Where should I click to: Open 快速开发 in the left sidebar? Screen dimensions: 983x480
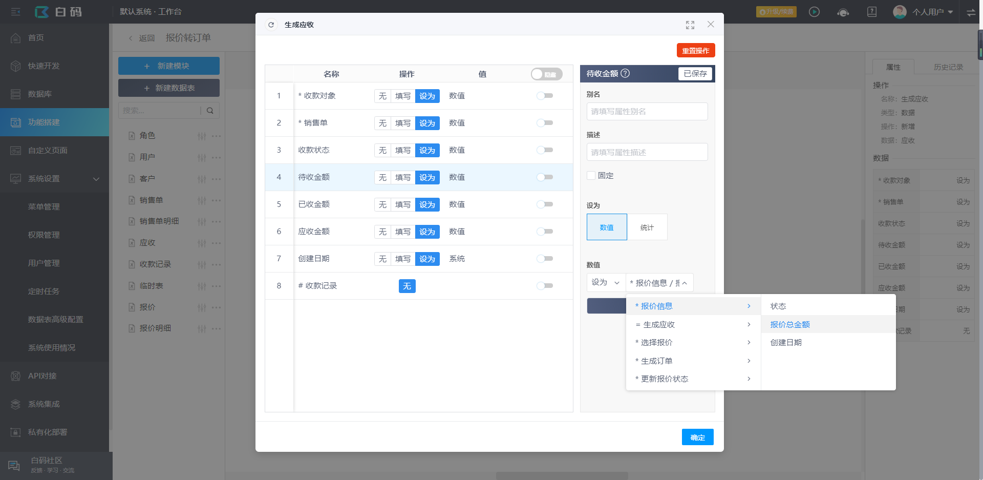pos(54,66)
